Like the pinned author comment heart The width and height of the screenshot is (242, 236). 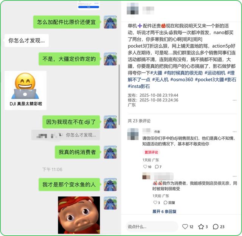[145, 166]
